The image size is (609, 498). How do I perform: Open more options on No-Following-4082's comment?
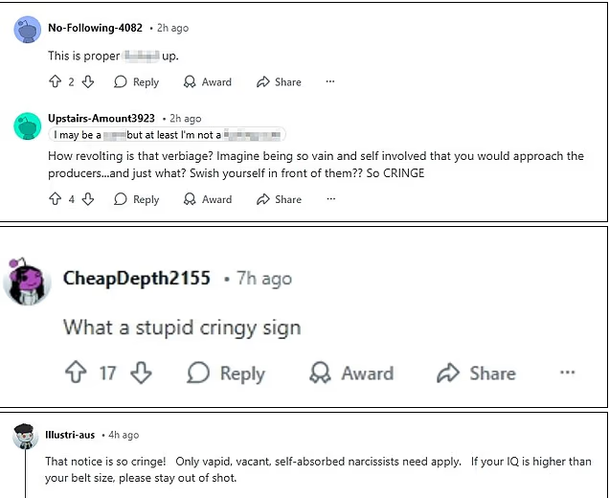point(330,82)
